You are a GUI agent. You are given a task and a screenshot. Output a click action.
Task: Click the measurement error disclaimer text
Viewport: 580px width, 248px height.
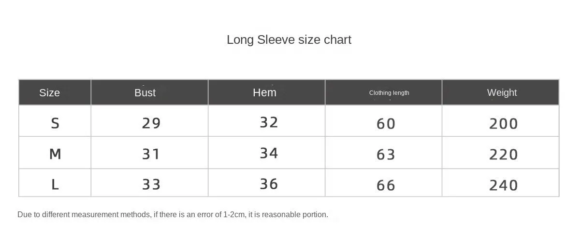(x=173, y=214)
